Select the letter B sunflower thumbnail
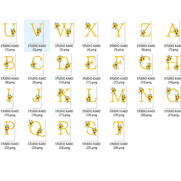The width and height of the screenshot is (181, 181). pyautogui.click(x=9, y=64)
